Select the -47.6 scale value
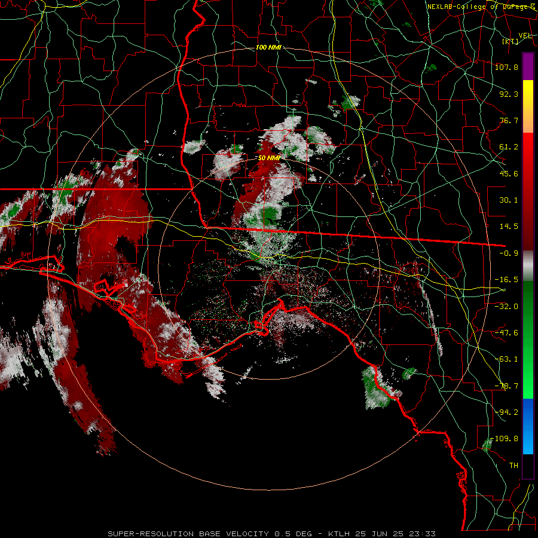This screenshot has width=538, height=538. [506, 333]
